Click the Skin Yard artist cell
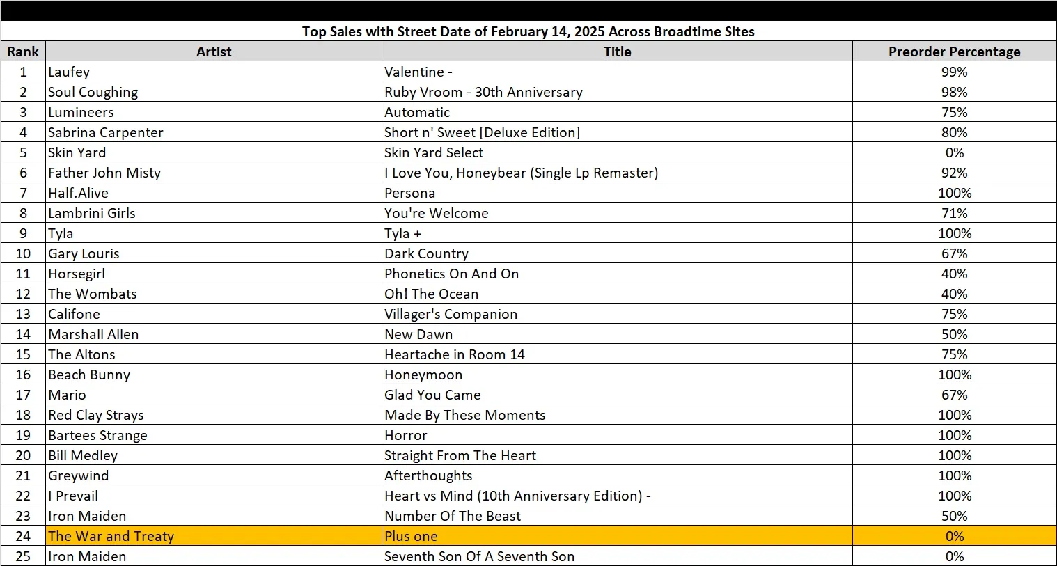The height and width of the screenshot is (566, 1057). [214, 152]
